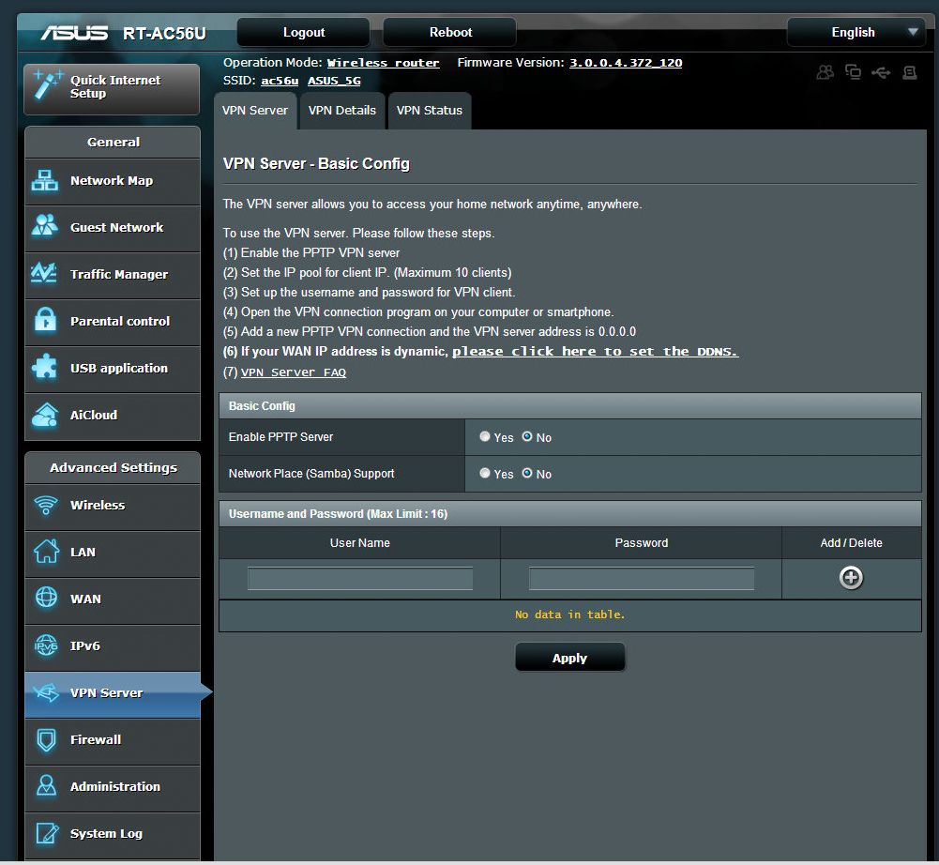Click the IPv6 menu label
939x865 pixels.
tap(85, 645)
